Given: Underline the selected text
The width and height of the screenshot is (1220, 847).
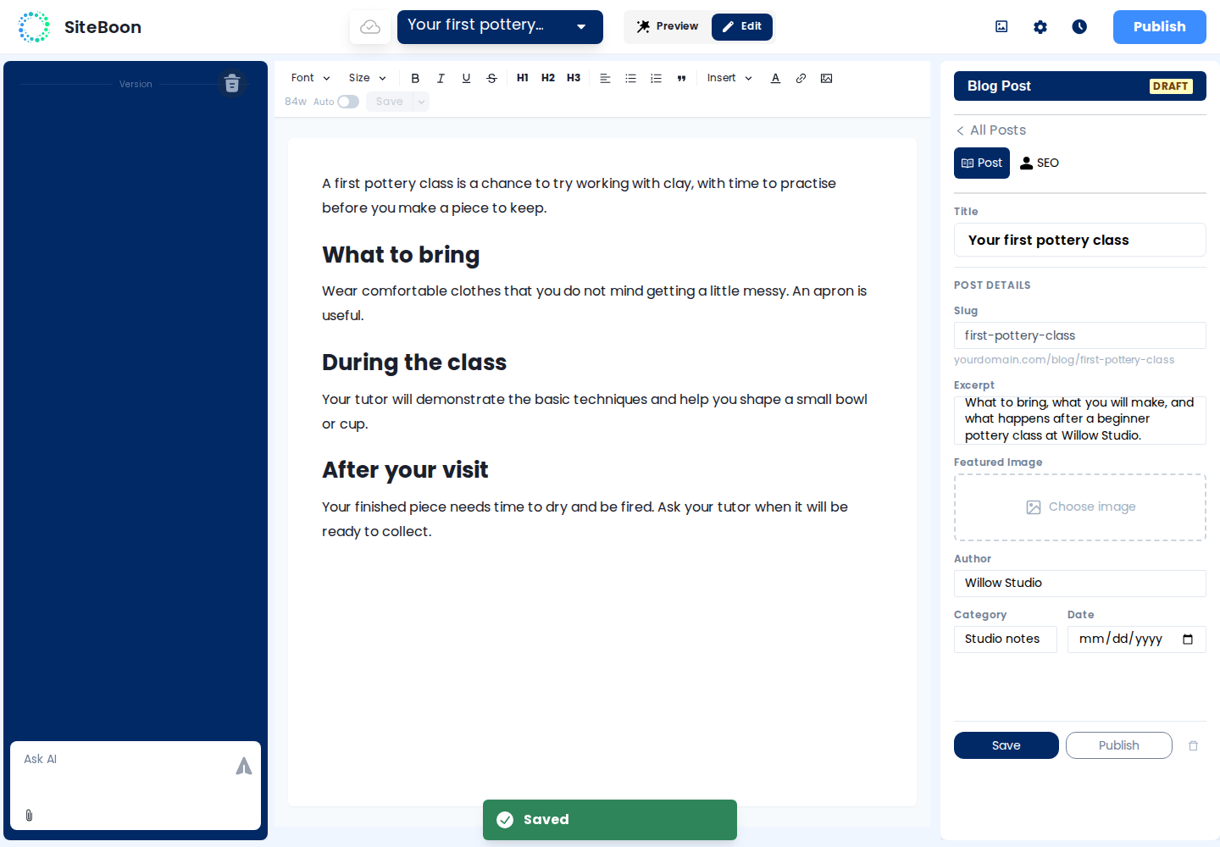Looking at the screenshot, I should click(466, 78).
